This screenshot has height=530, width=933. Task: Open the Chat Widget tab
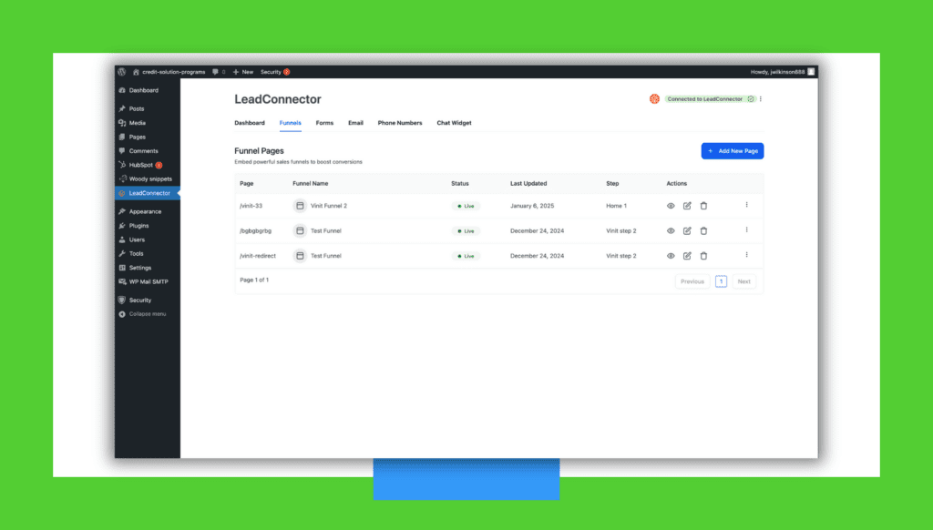(x=454, y=123)
